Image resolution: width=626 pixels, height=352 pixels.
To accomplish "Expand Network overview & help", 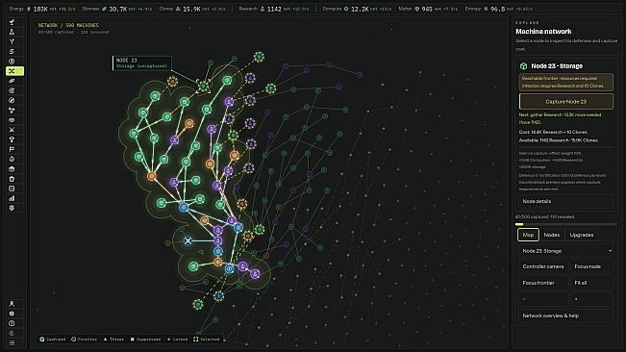I will click(565, 315).
